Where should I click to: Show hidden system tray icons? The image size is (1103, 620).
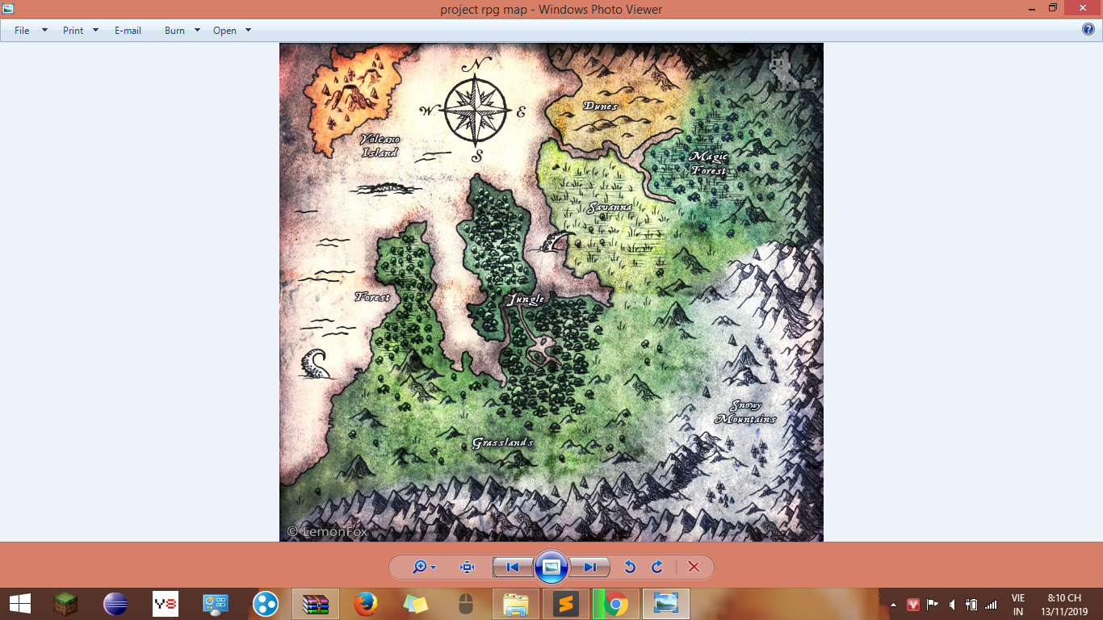[x=893, y=605]
